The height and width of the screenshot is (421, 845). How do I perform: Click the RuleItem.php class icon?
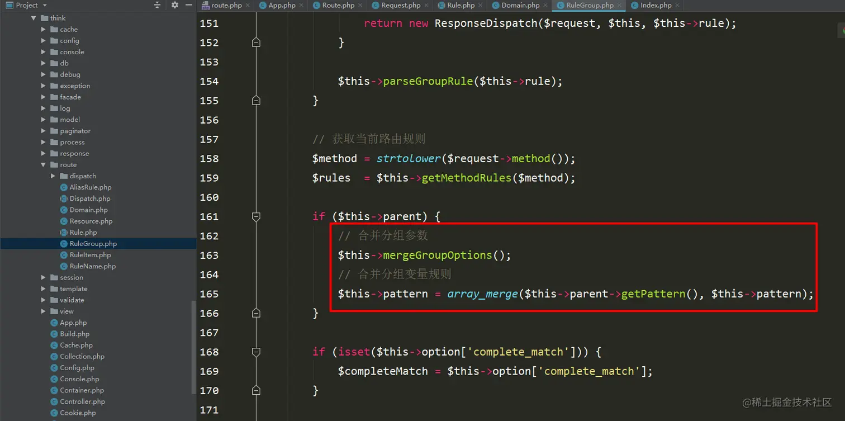tap(64, 255)
